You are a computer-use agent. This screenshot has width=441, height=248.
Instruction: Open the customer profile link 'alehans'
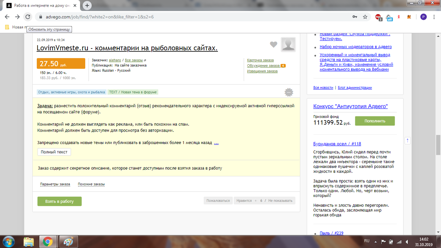pyautogui.click(x=115, y=60)
